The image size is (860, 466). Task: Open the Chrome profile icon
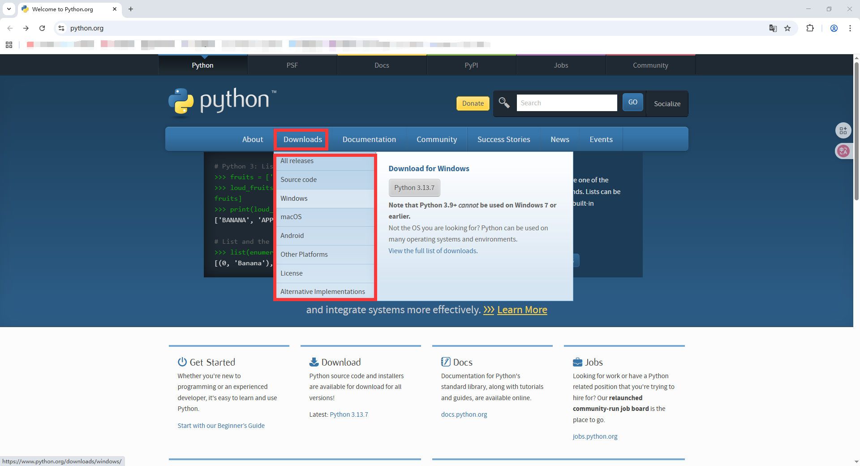point(834,28)
